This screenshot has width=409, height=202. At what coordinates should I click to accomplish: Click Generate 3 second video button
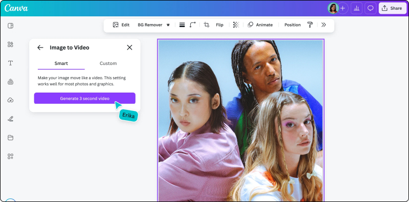[85, 98]
